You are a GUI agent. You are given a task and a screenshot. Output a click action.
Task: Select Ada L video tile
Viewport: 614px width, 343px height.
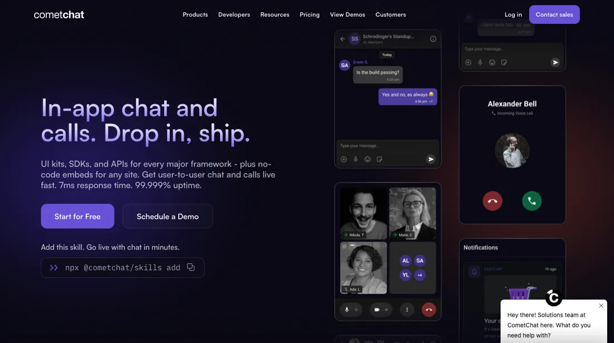tap(363, 268)
